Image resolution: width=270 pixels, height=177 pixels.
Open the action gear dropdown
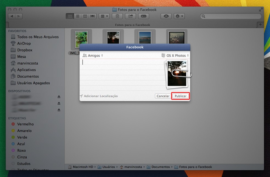tap(179, 16)
